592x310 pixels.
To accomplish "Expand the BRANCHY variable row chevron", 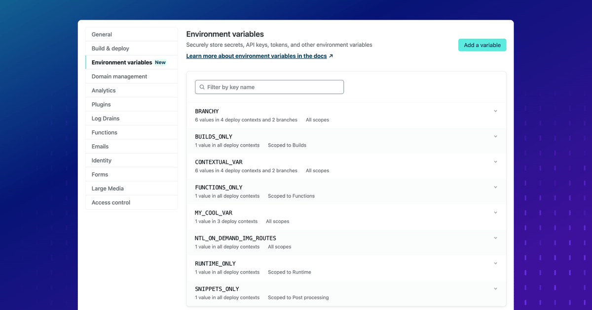I will click(x=495, y=111).
